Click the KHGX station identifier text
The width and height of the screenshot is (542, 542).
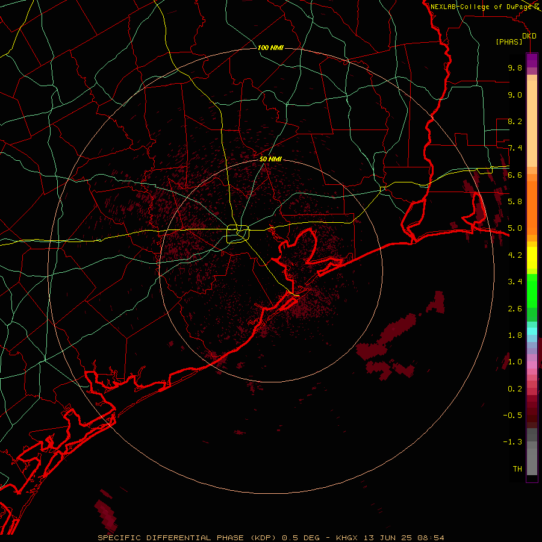click(347, 538)
